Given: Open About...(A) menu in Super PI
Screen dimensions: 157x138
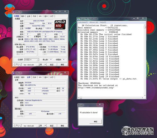Looking at the screenshot, I should [x=94, y=22].
